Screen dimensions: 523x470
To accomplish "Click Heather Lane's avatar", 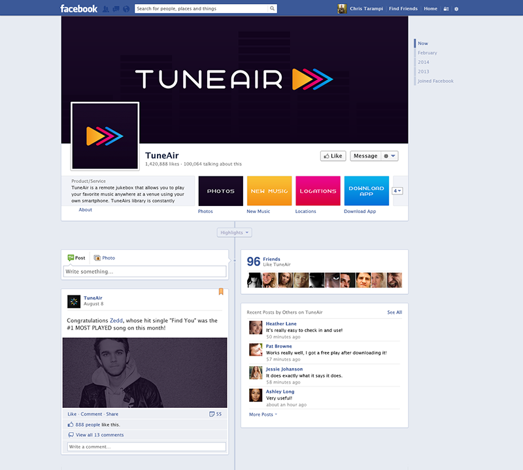I will click(x=256, y=327).
